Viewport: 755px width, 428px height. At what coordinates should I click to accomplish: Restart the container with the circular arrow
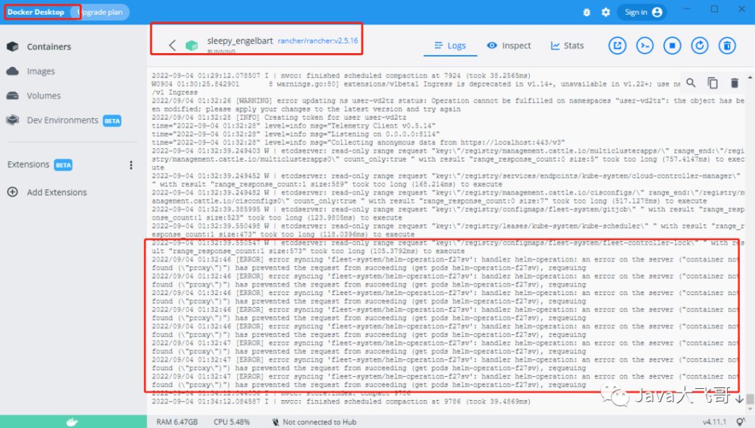pyautogui.click(x=700, y=45)
